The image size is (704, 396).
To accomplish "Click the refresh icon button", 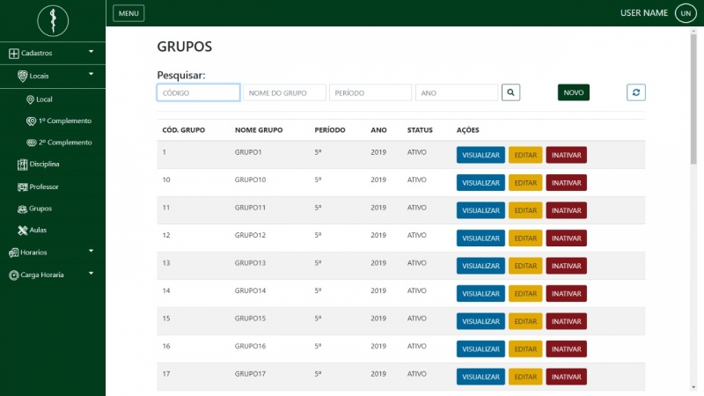I will (x=636, y=92).
